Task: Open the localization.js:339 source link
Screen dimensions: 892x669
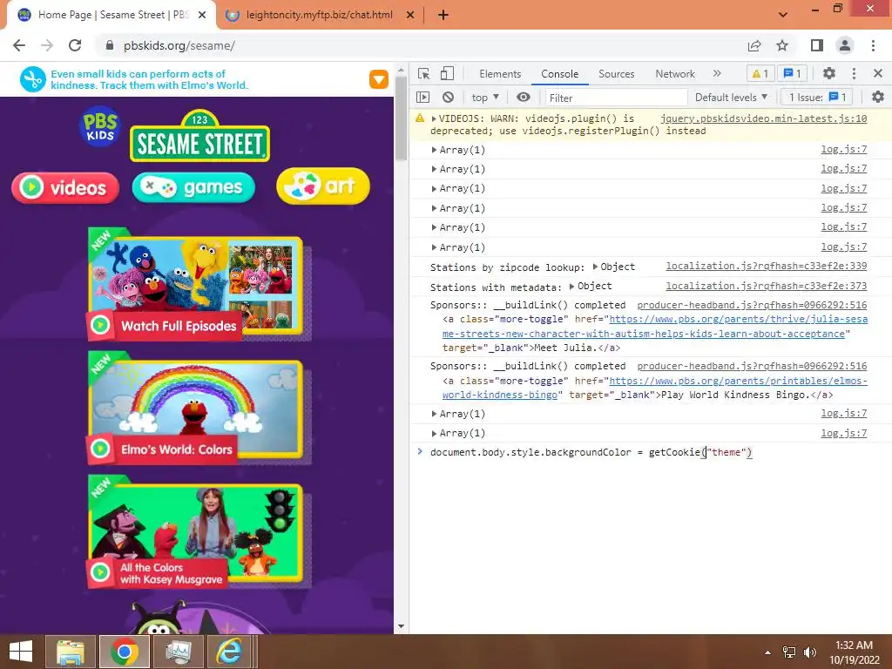Action: (x=767, y=266)
